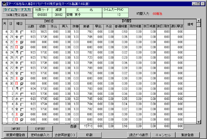The image size is (207, 139).
Task: Check the holiday checkbox for 6/25 火
Action: point(22,58)
